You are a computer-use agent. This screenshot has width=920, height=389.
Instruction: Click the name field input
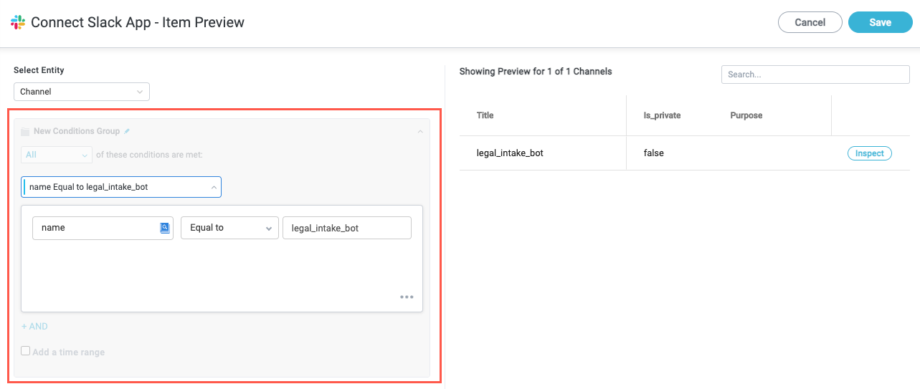point(96,228)
